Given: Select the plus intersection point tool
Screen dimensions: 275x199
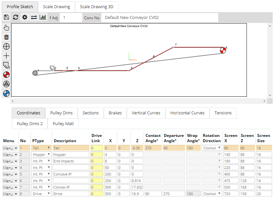Looking at the screenshot, I should tap(6, 56).
